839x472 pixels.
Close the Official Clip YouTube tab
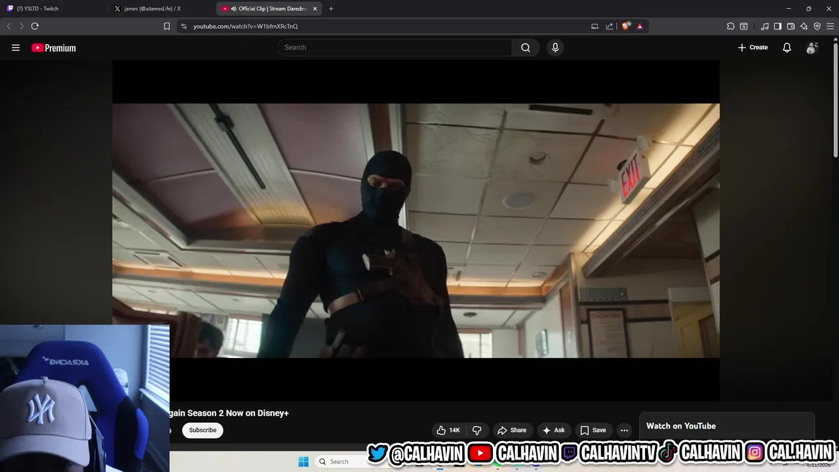click(315, 9)
